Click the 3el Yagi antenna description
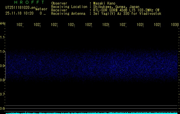The width and height of the screenshot is (180, 114). click(x=127, y=13)
